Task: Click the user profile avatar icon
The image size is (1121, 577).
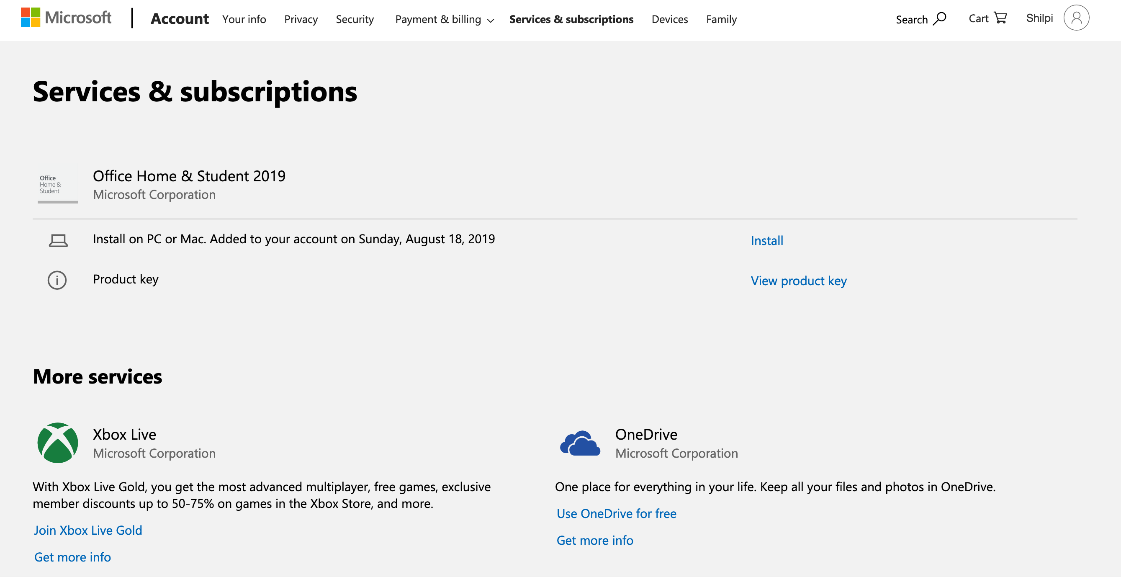Action: [1076, 18]
